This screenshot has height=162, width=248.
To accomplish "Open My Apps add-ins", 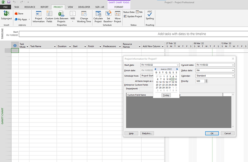I will [22, 19].
